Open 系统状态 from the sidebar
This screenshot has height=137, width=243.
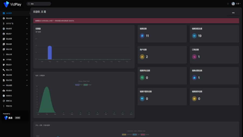coord(9,96)
